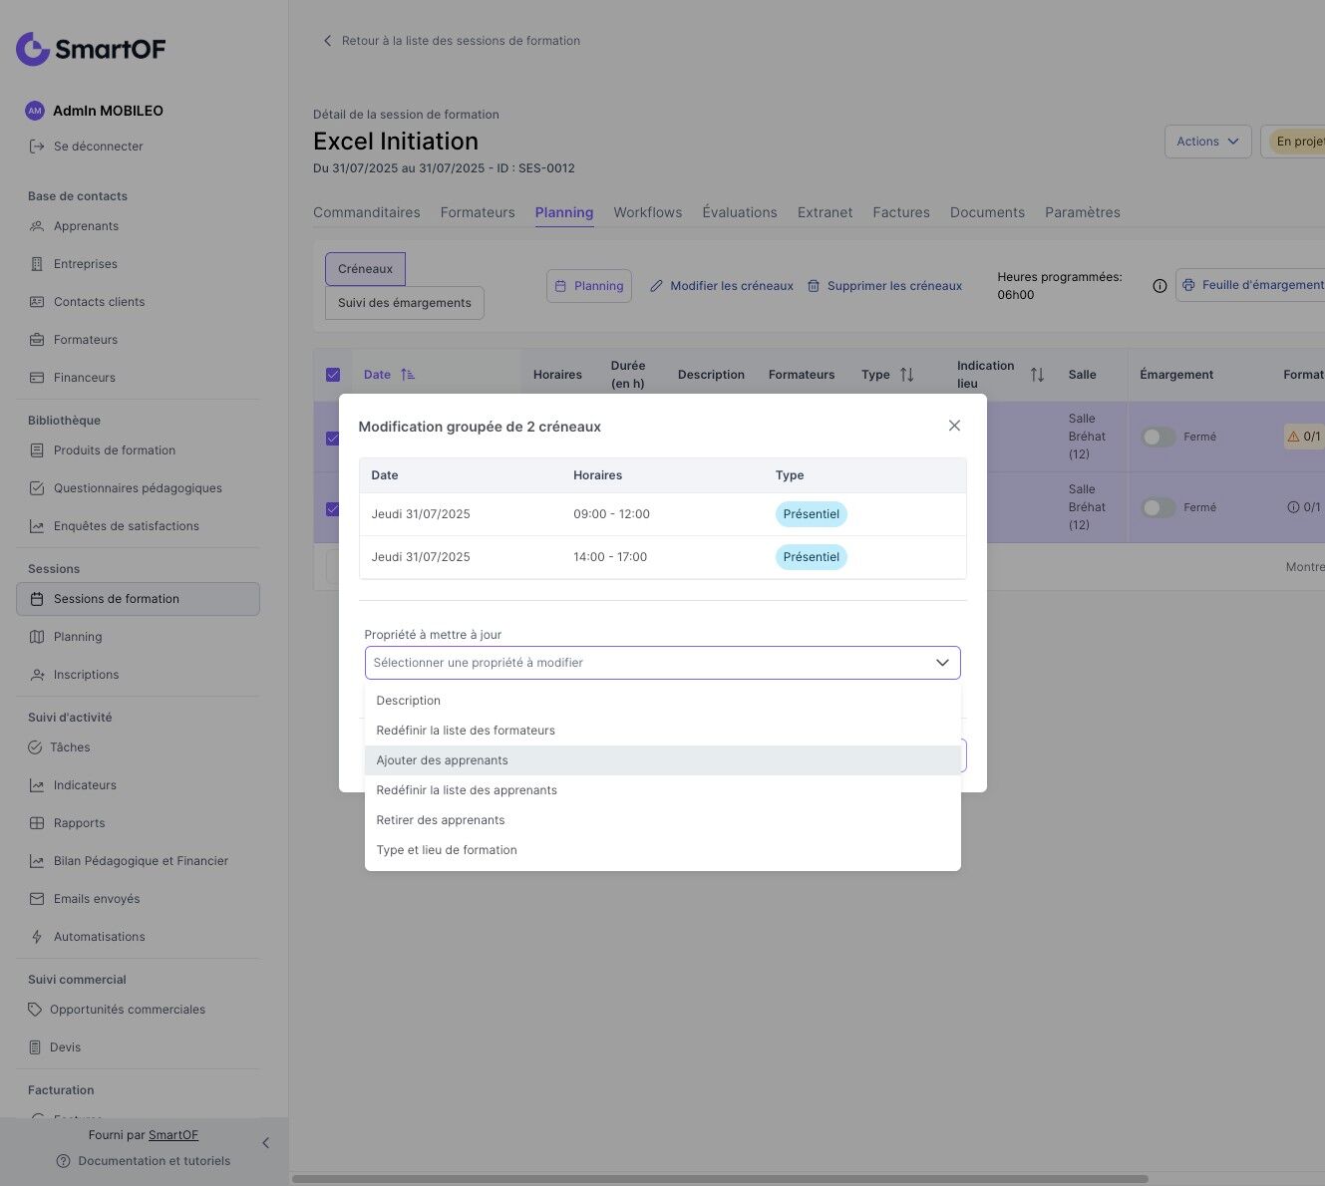Click the Financeurs card icon
The width and height of the screenshot is (1325, 1186).
coord(37,378)
